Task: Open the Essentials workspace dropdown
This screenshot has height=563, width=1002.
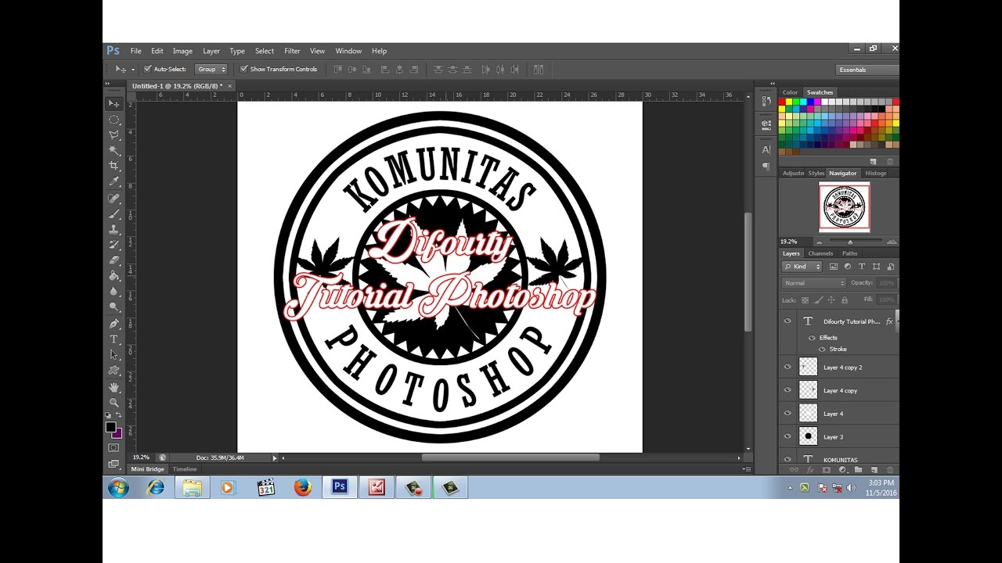Action: 867,70
